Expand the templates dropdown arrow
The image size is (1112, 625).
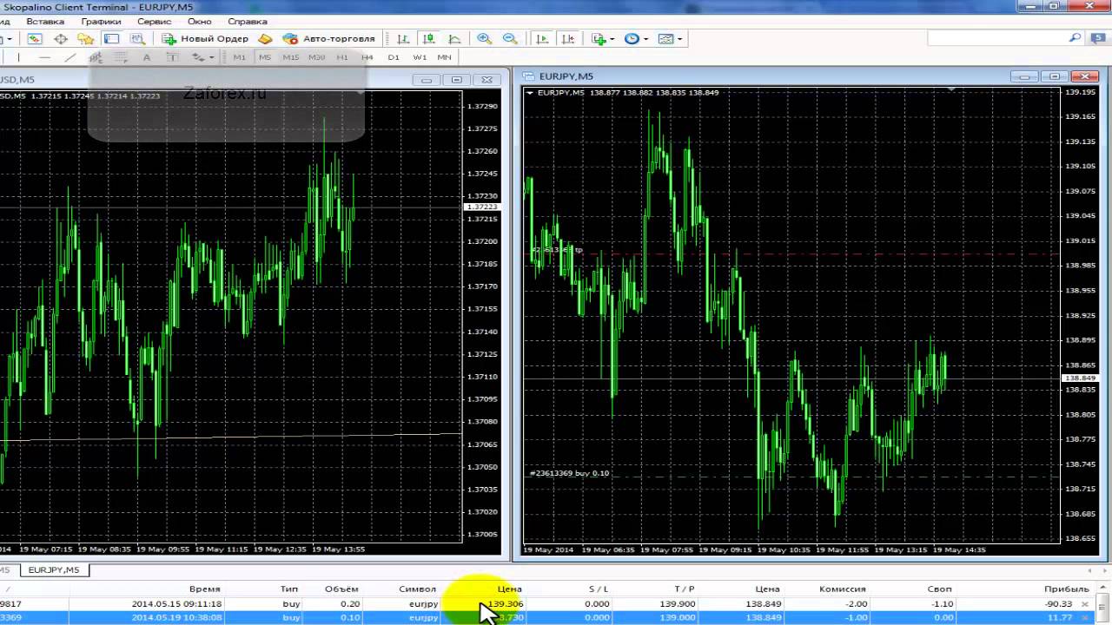tap(679, 39)
